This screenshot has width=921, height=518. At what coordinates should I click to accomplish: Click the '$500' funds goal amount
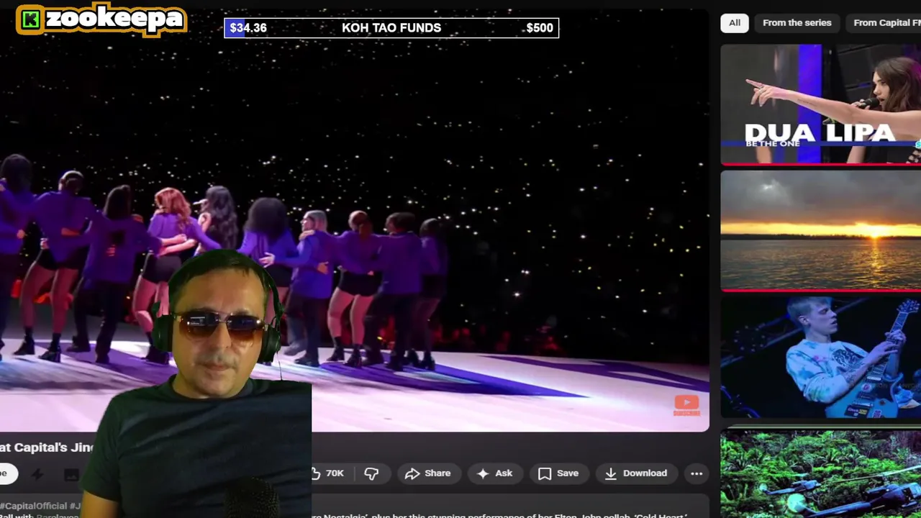[x=540, y=28]
